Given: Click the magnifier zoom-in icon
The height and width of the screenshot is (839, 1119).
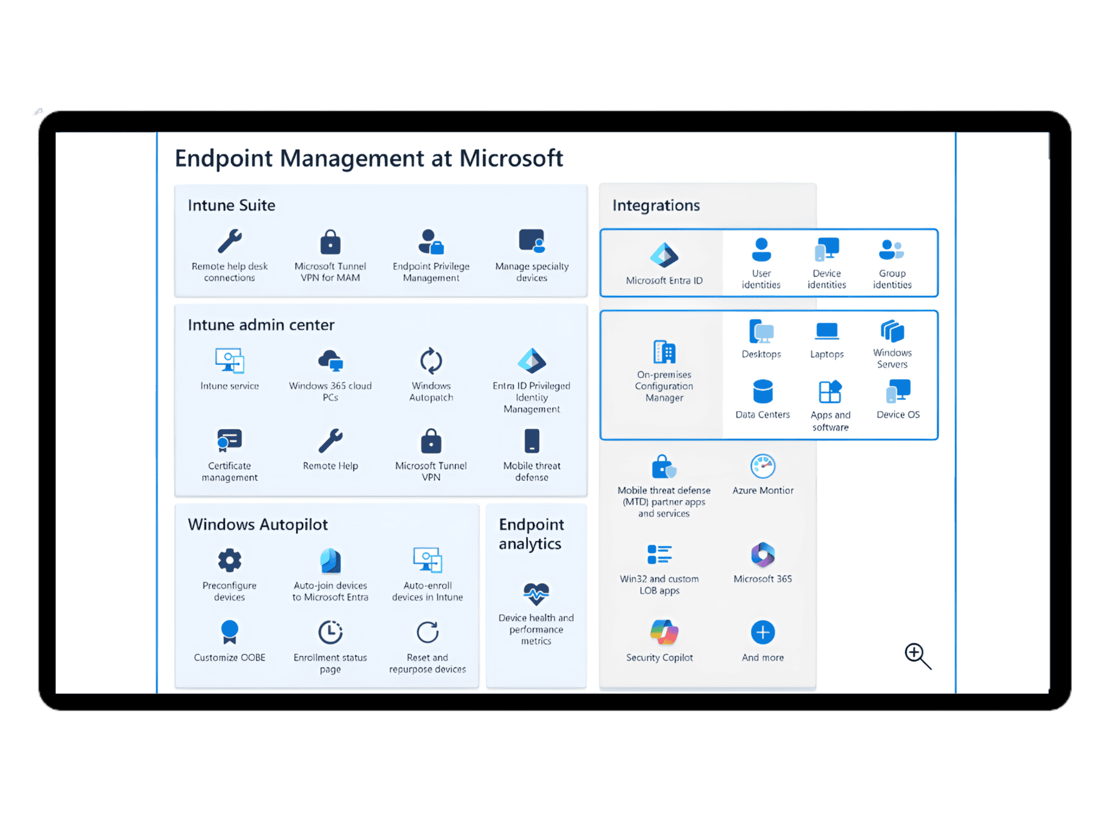Looking at the screenshot, I should [x=917, y=656].
